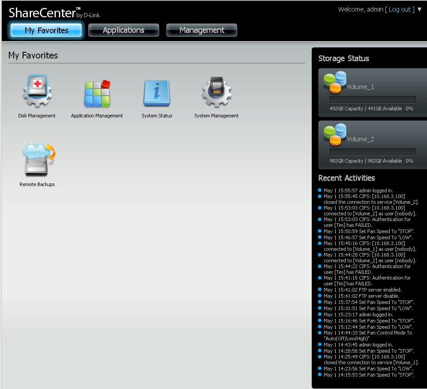Click 'May 1 14:15:53 Set Fan Speed' entry

coord(369,375)
